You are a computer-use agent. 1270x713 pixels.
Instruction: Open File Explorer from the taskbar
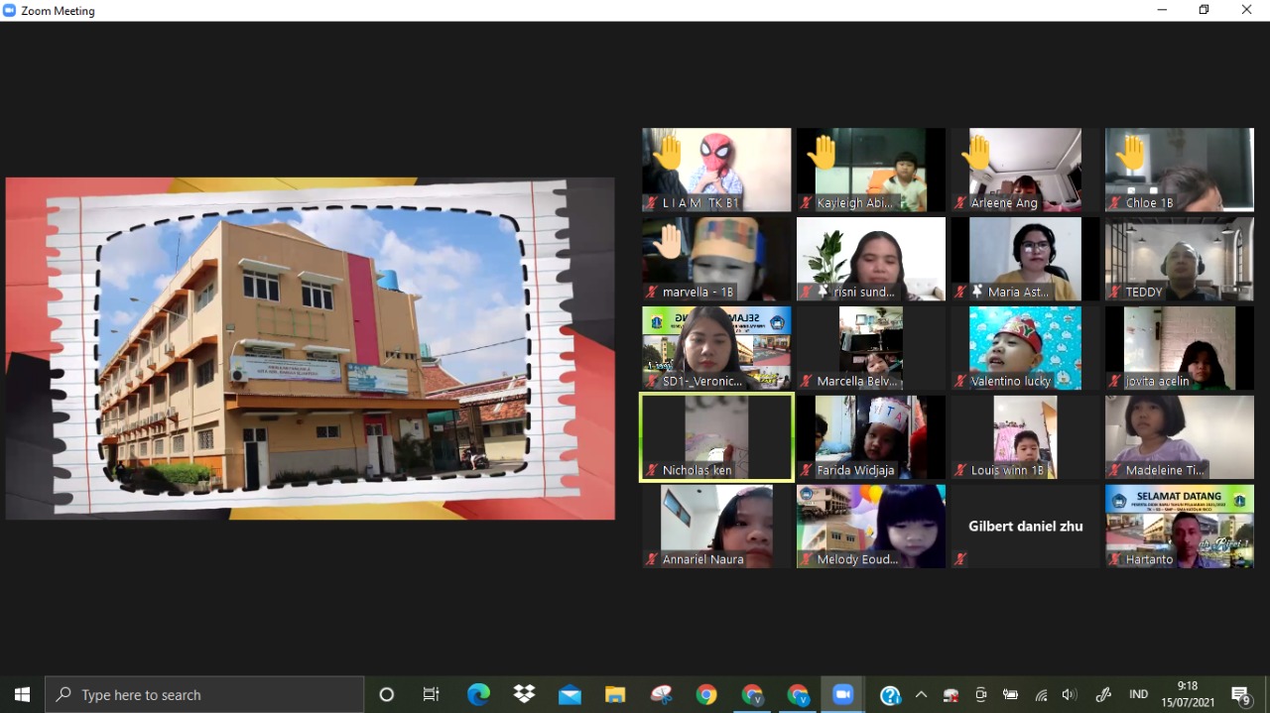click(x=615, y=694)
